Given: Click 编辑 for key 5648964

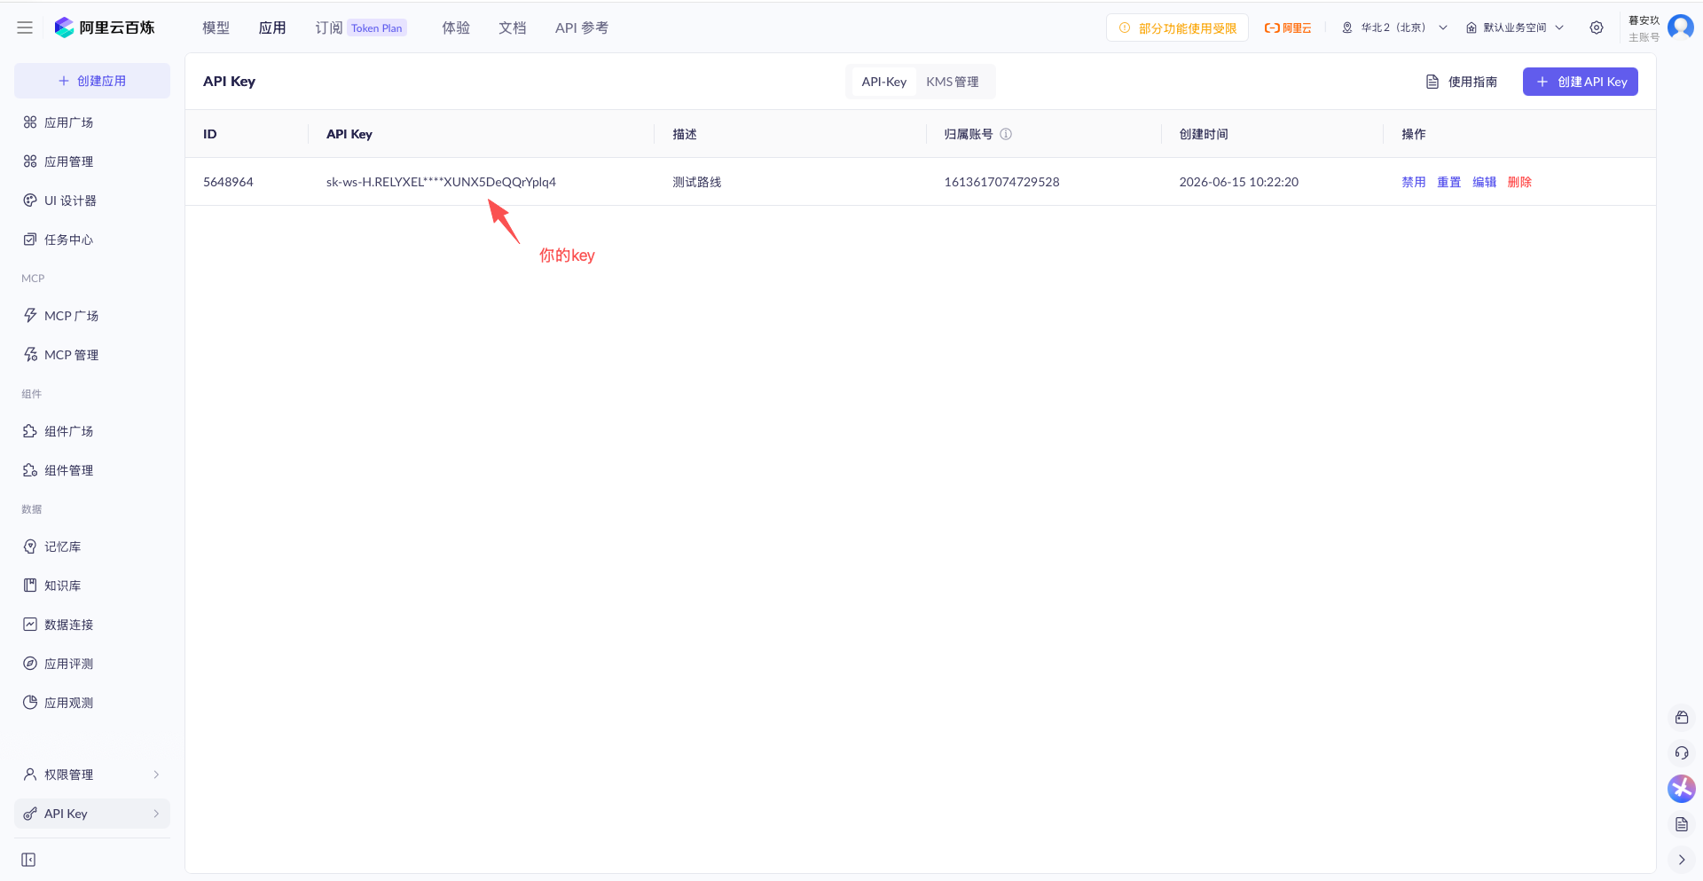Looking at the screenshot, I should pos(1485,182).
